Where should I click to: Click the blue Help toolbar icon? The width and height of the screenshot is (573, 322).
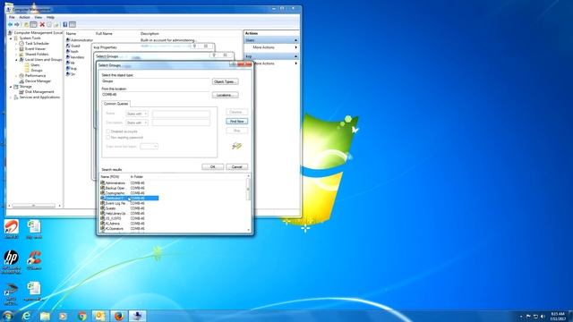click(65, 24)
